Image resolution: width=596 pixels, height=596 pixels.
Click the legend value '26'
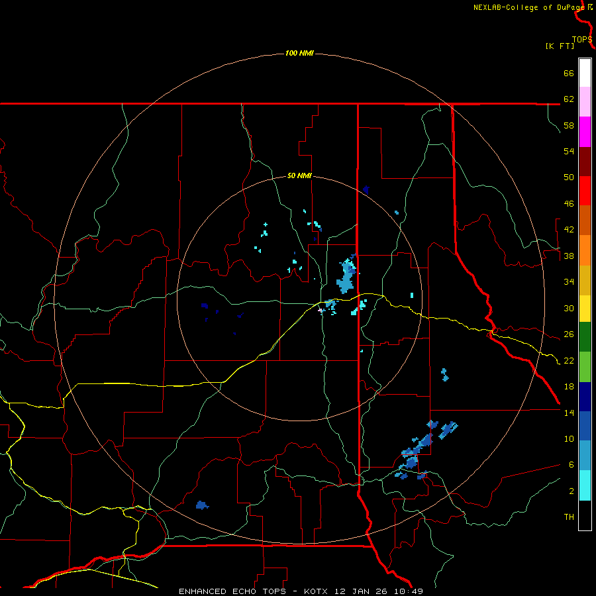point(569,334)
